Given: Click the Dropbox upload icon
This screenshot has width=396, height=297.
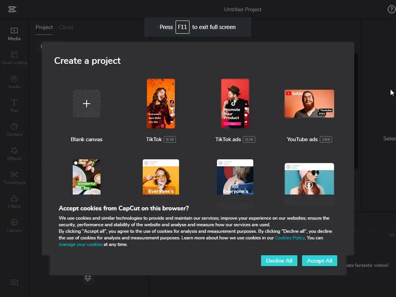Looking at the screenshot, I should pyautogui.click(x=88, y=278).
